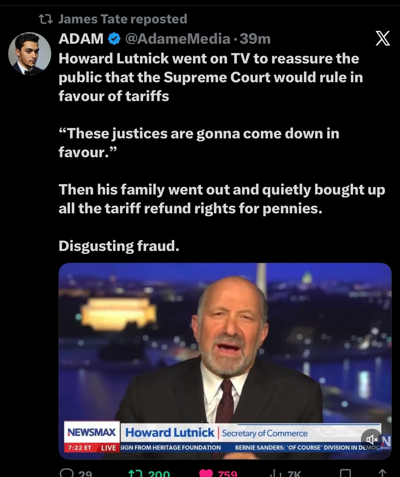400x477 pixels.
Task: Tap the X logo icon
Action: tap(383, 39)
